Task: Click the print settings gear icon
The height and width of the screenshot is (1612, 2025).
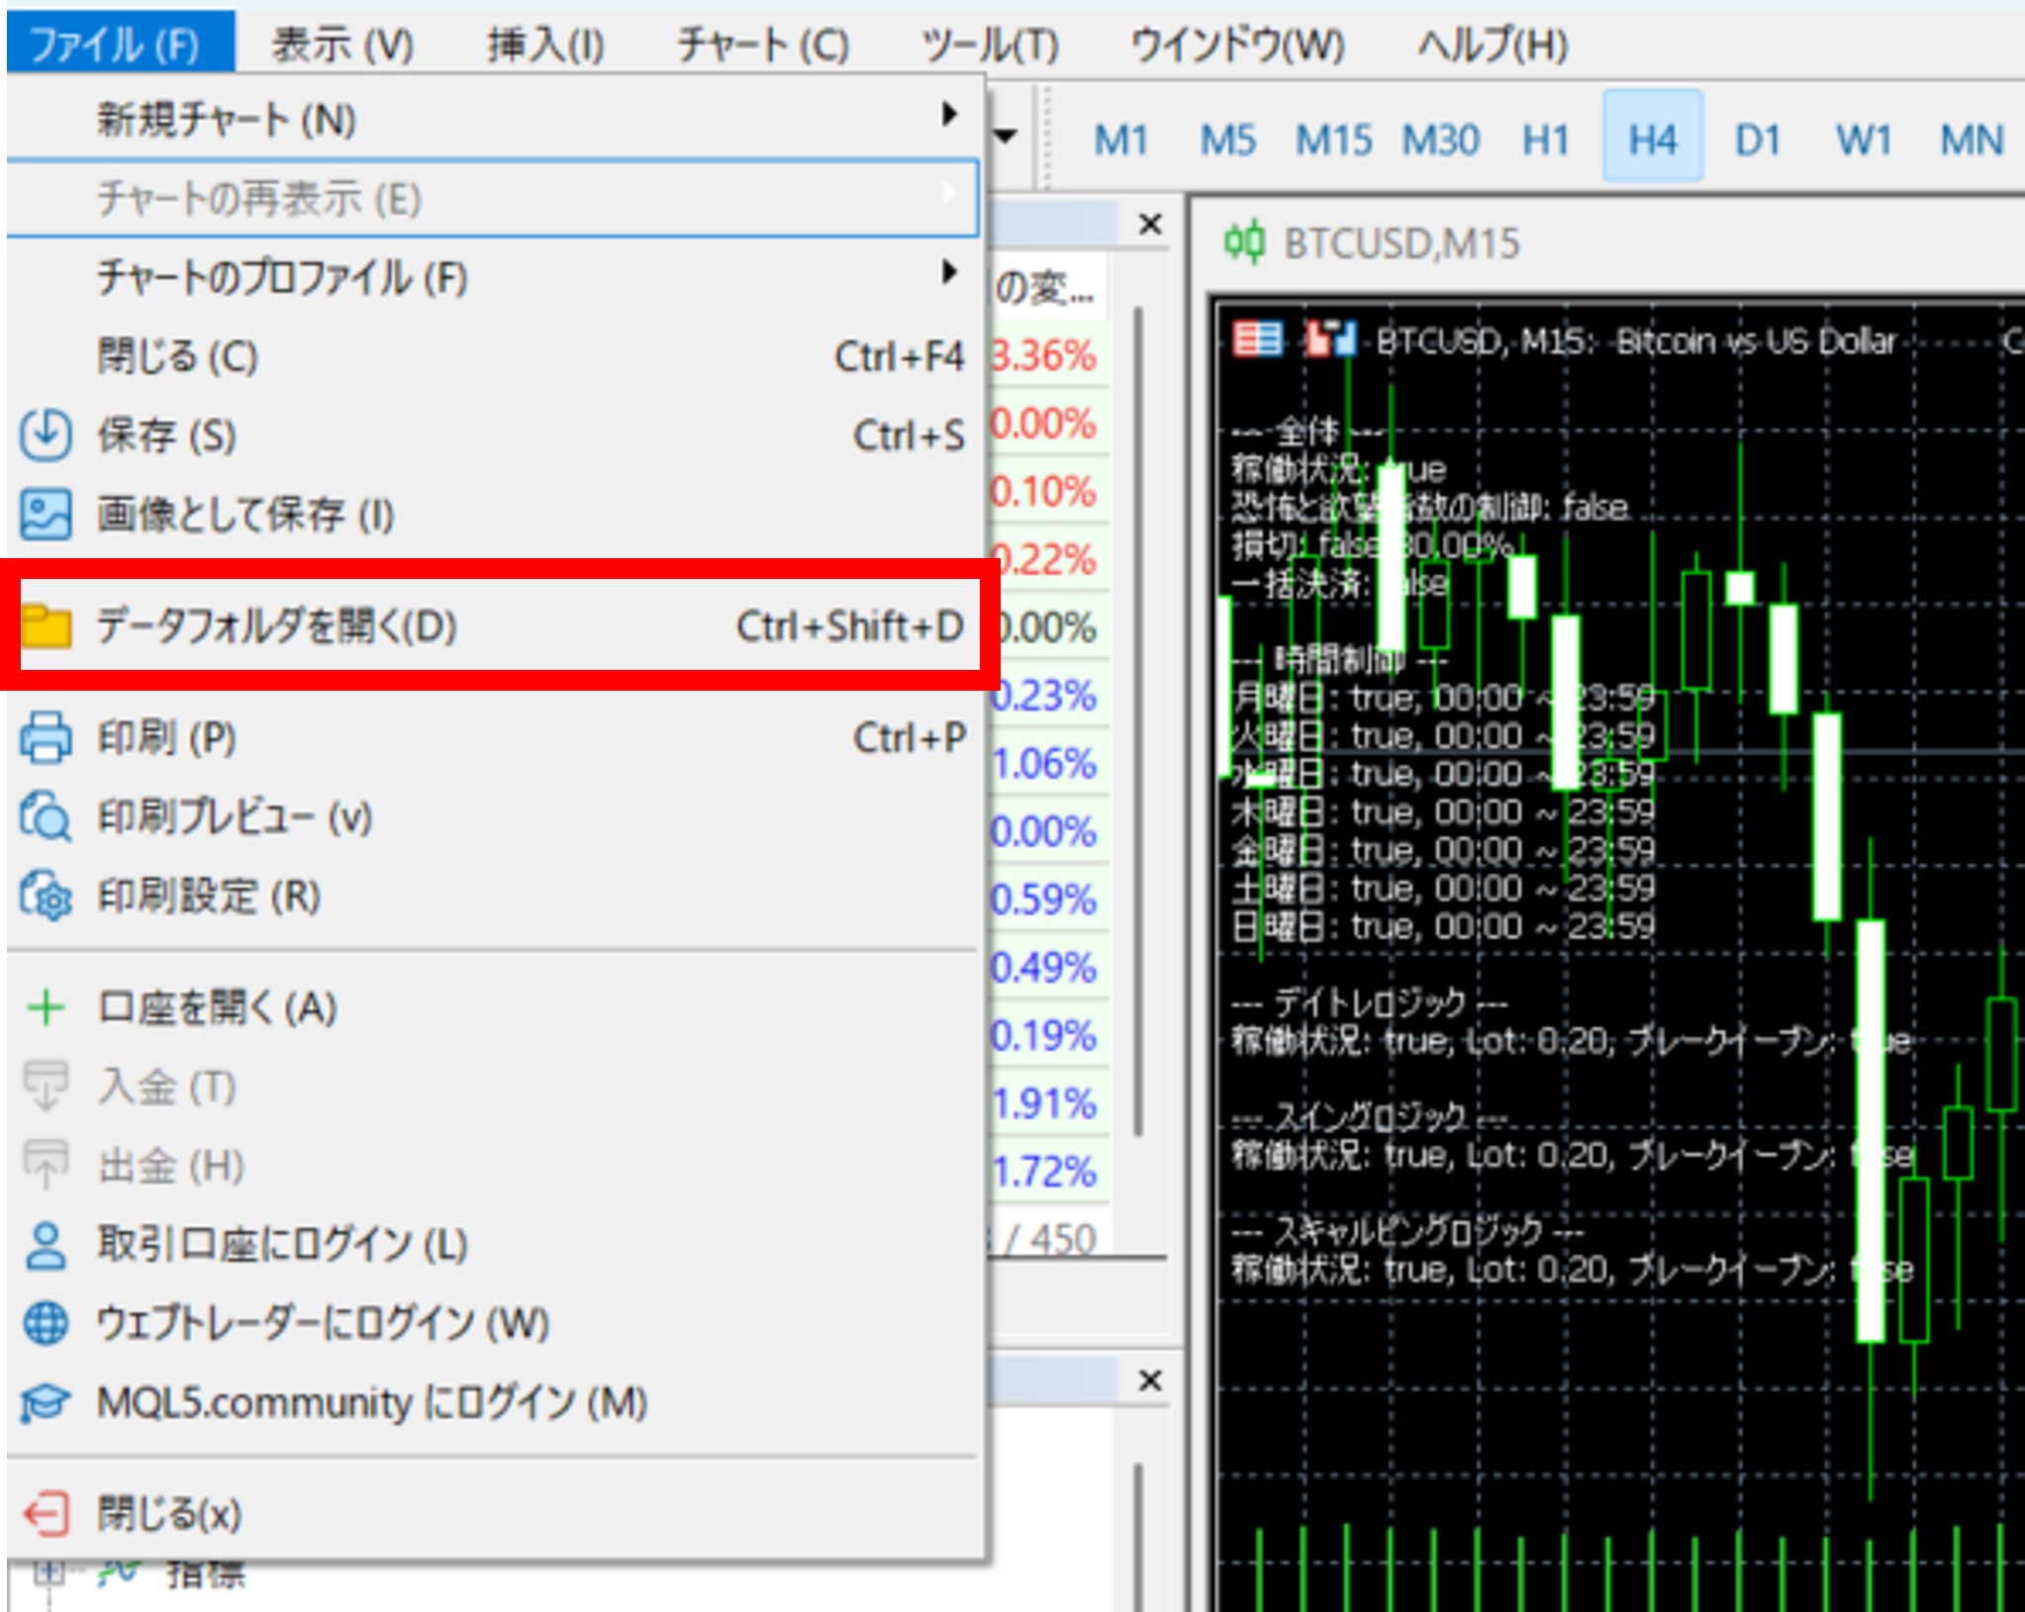Action: click(46, 897)
